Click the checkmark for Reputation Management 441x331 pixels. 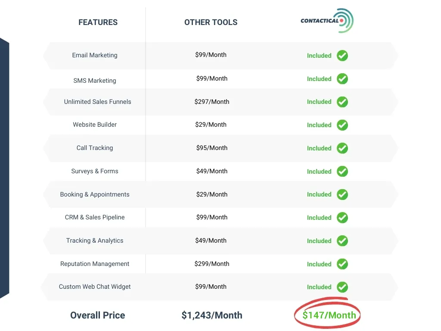coord(342,264)
